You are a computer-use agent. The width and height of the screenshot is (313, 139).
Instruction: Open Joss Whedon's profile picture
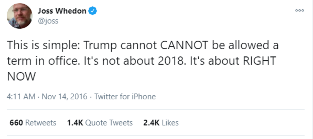pyautogui.click(x=20, y=16)
